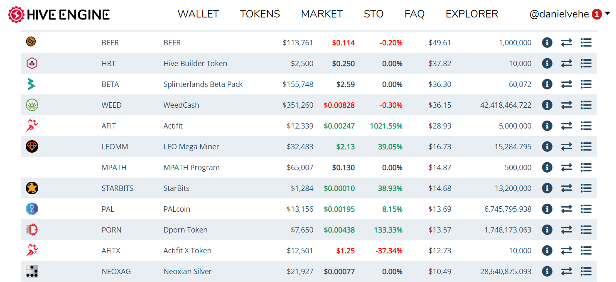Click the LEOMM symbol text

pyautogui.click(x=115, y=146)
